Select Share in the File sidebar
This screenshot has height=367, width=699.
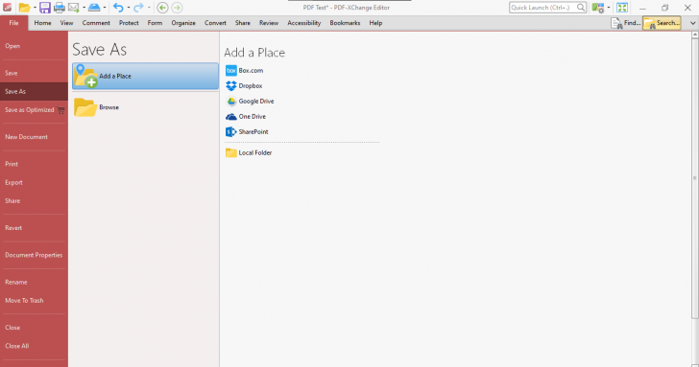pos(34,200)
